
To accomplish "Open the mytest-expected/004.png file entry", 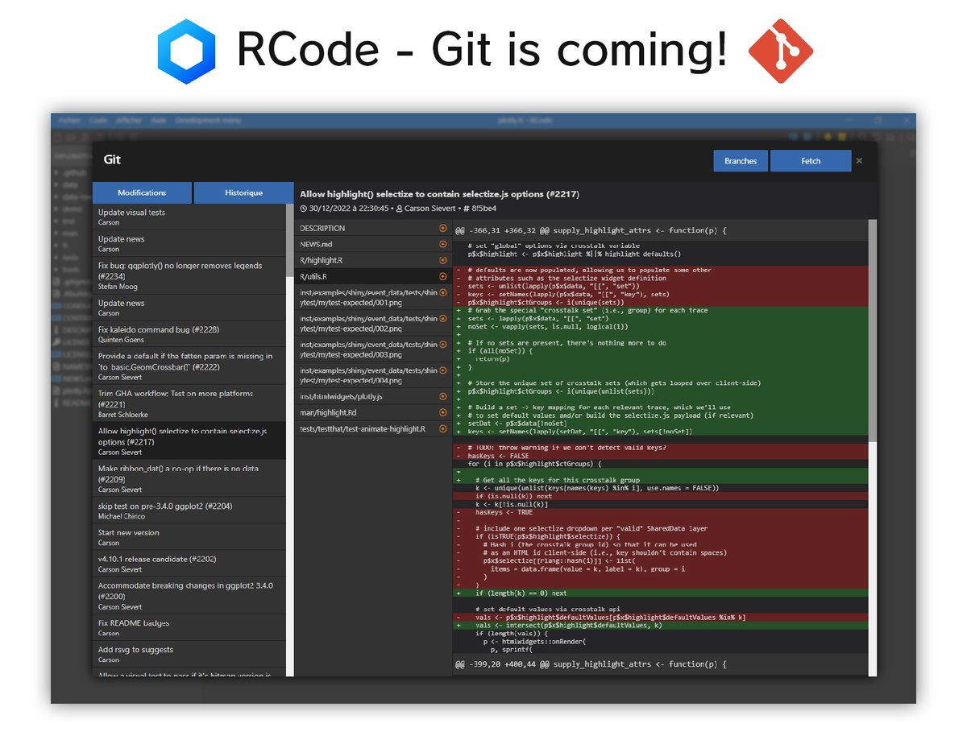I will (373, 376).
